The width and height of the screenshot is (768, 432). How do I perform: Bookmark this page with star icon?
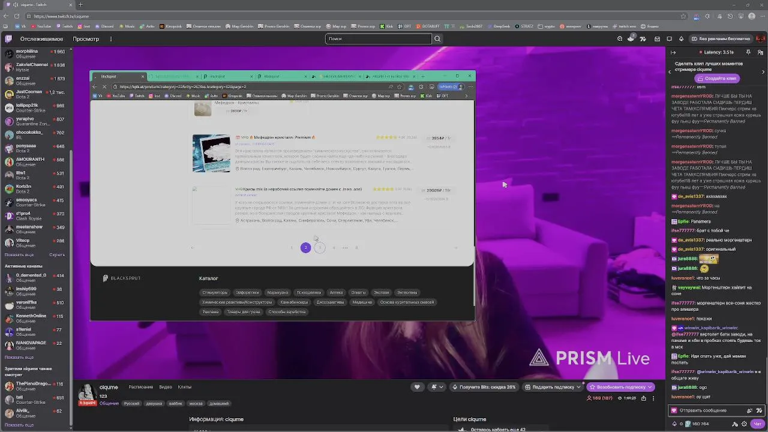pyautogui.click(x=683, y=16)
